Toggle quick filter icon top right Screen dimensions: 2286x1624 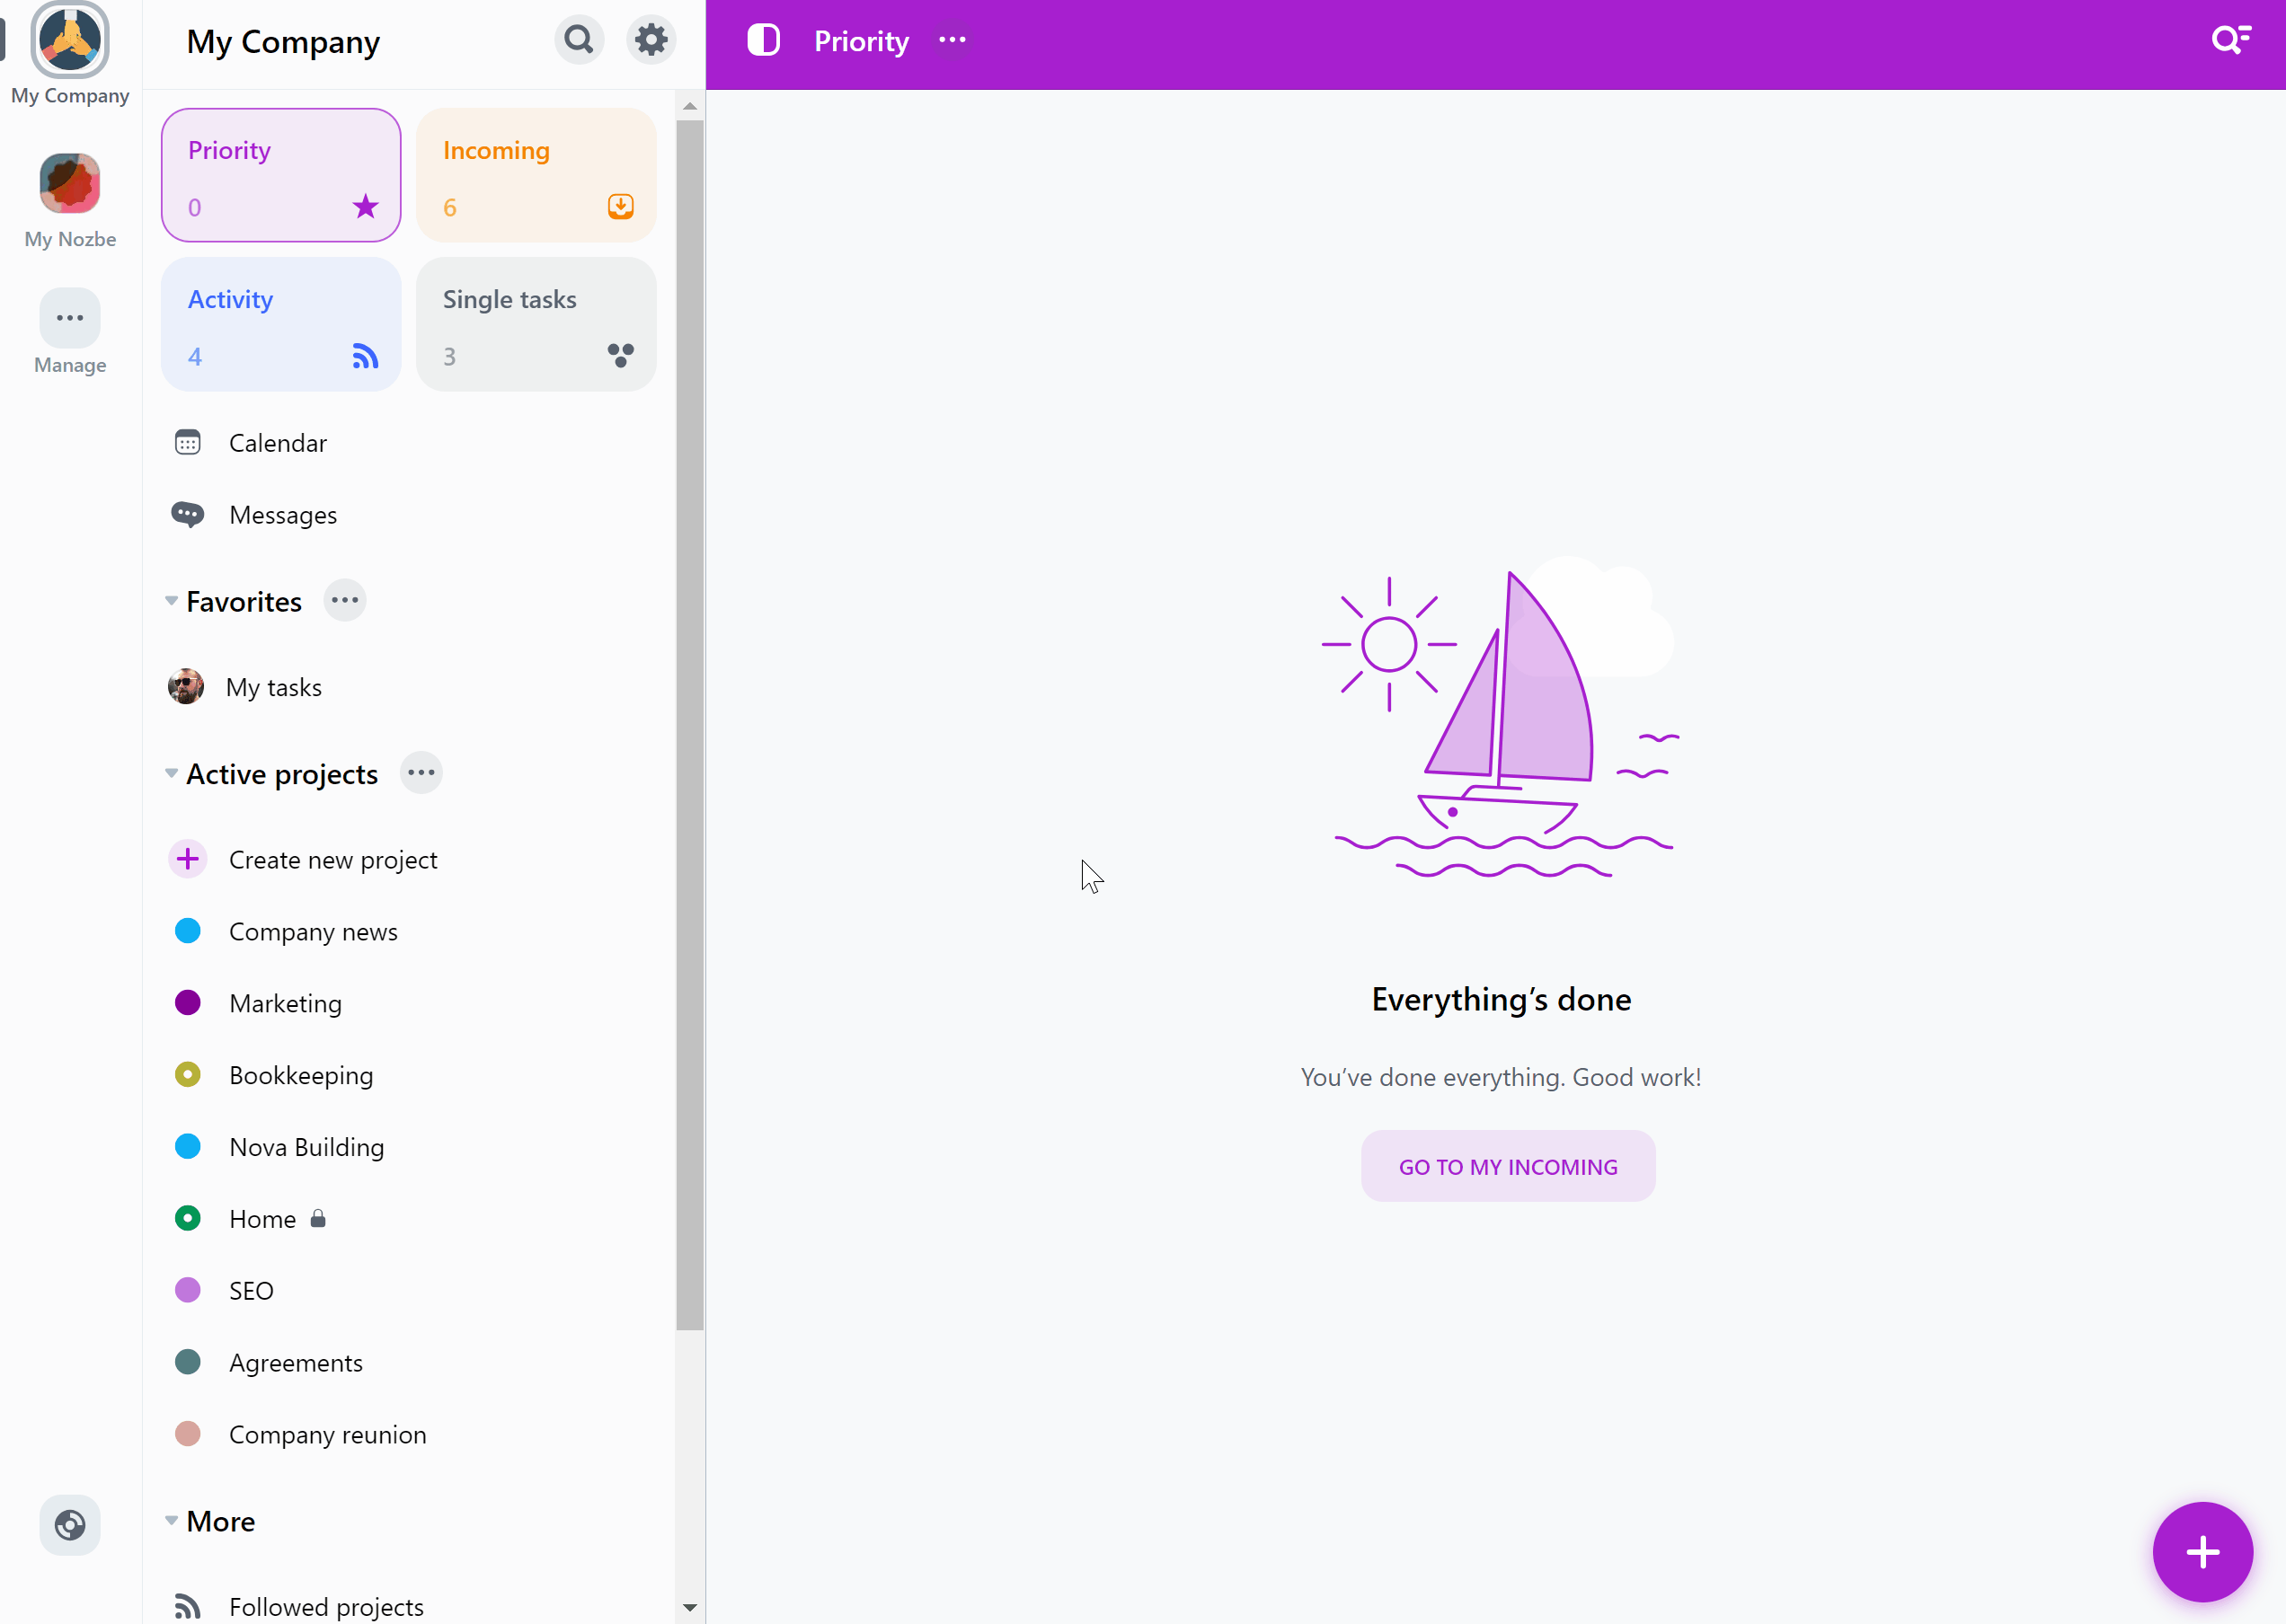point(2231,39)
